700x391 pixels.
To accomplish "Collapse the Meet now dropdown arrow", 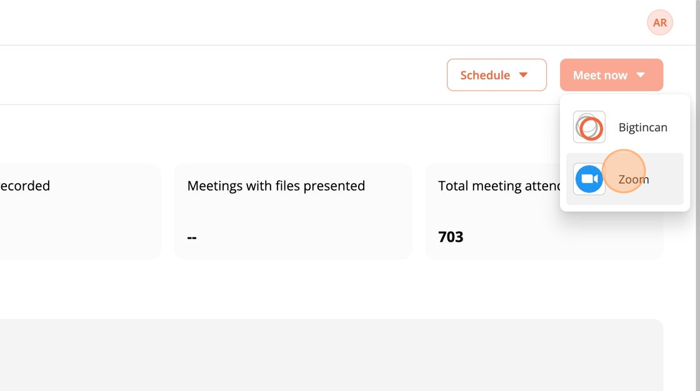I will [641, 75].
